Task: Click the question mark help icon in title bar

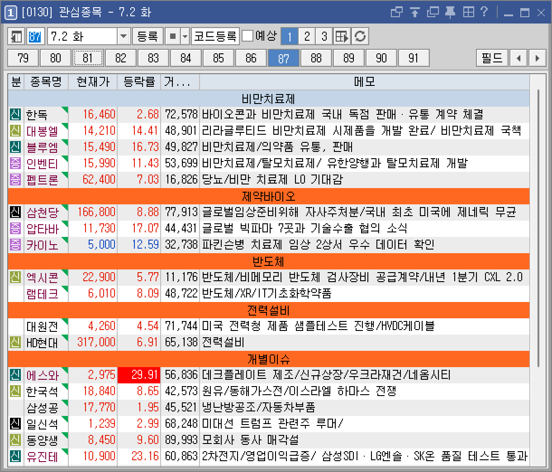Action: click(x=485, y=12)
